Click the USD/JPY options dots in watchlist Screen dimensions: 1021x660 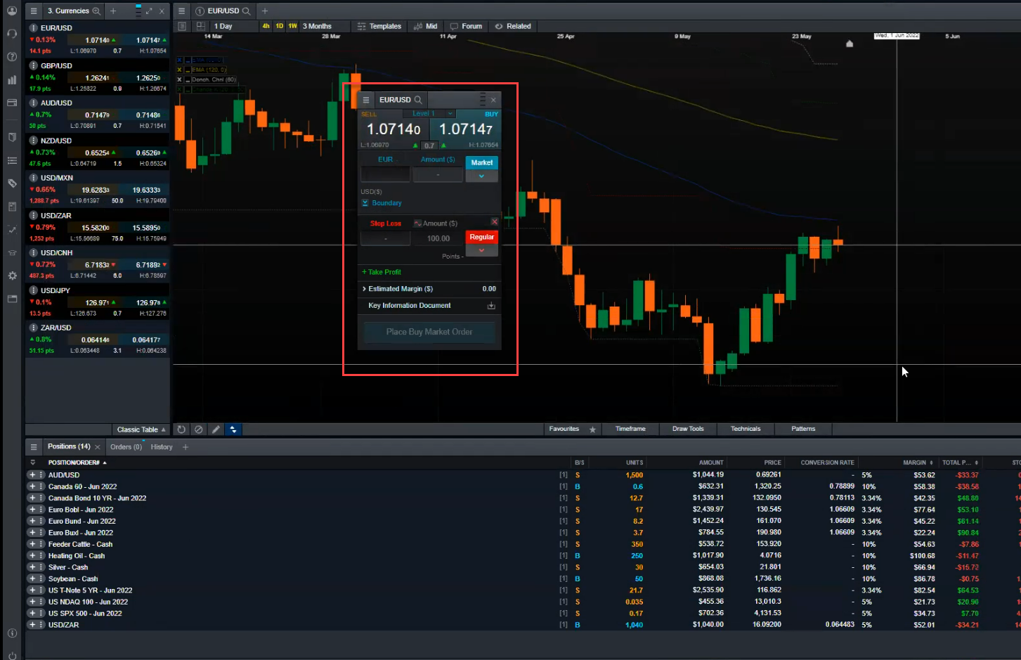[x=34, y=290]
